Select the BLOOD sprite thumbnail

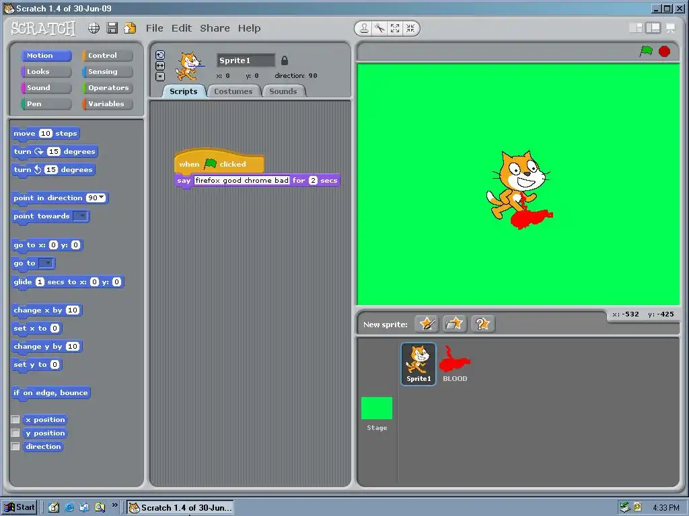click(x=455, y=363)
